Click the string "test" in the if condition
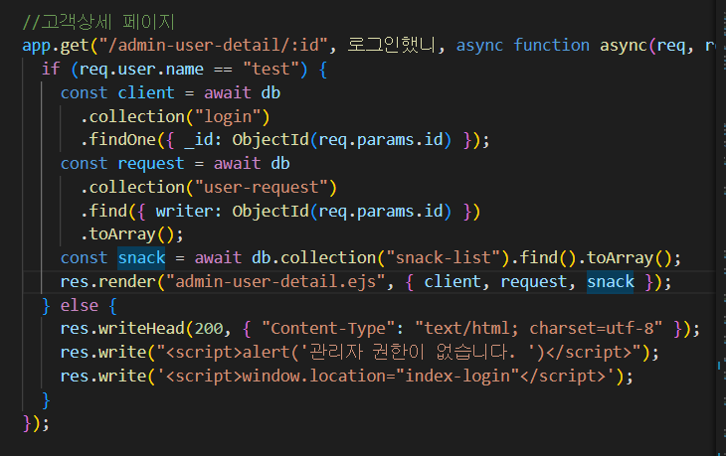The width and height of the screenshot is (726, 456). click(x=271, y=69)
